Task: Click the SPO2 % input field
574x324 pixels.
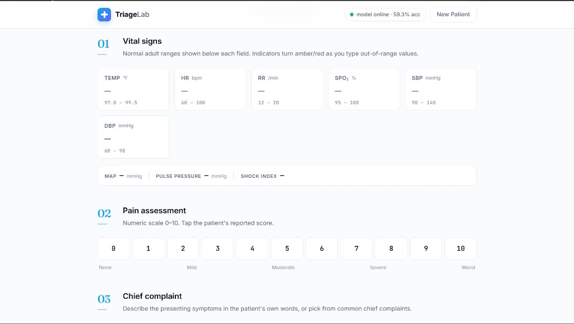Action: [364, 89]
